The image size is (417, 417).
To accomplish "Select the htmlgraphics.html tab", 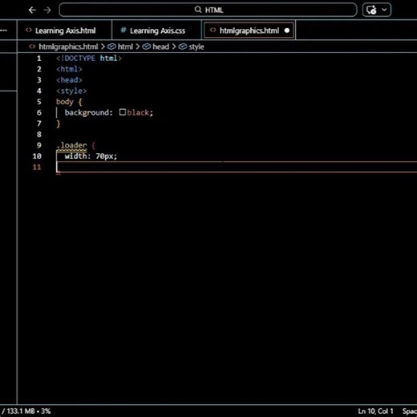I will (x=249, y=30).
